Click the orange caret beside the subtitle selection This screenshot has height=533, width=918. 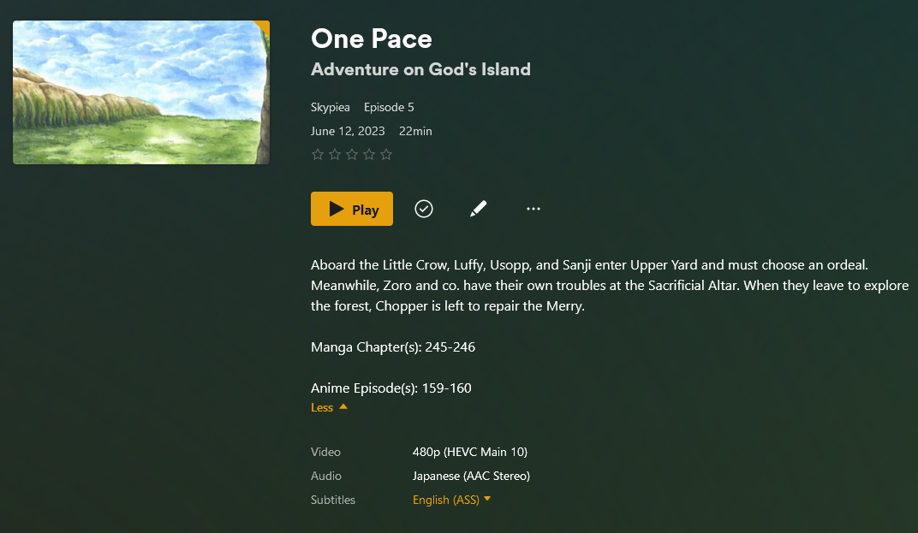[x=486, y=500]
